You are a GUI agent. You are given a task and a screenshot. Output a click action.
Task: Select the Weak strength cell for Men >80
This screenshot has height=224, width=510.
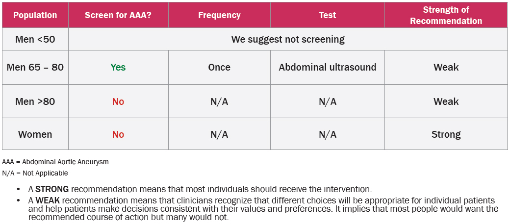(446, 101)
